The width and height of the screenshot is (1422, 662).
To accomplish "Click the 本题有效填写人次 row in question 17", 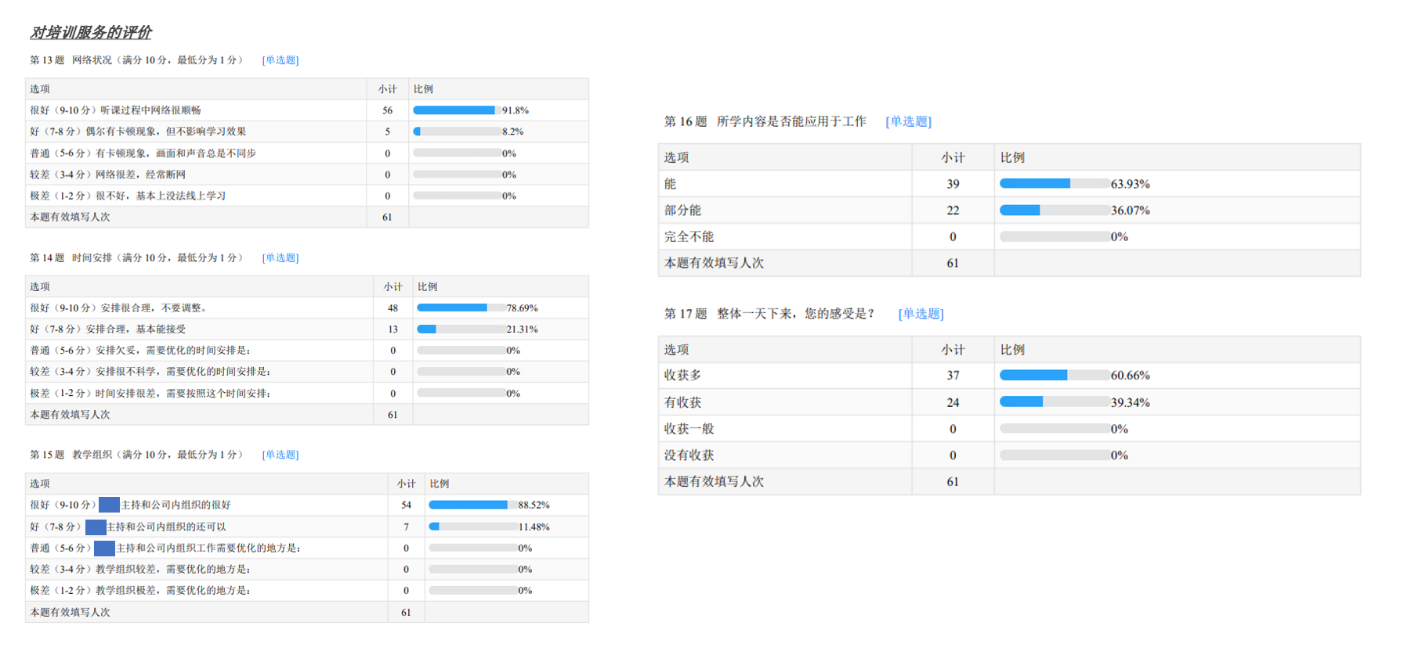I will 1009,481.
